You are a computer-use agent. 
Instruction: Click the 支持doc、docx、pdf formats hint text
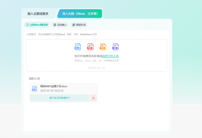pos(97,61)
